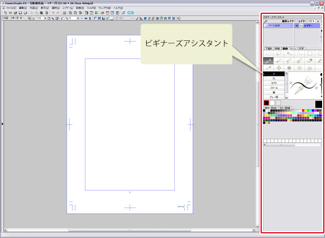The height and width of the screenshot is (238, 325).
Task: Select the highlighted pen tool
Action: pos(269,61)
